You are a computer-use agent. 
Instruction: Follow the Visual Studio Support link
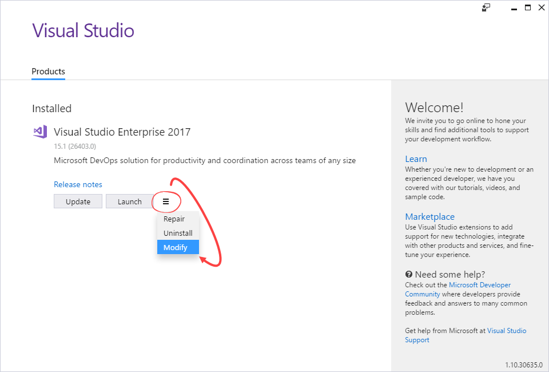[466, 335]
